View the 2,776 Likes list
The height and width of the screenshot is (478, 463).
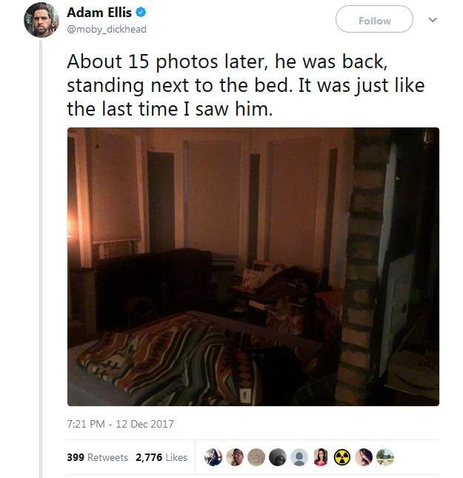pos(161,457)
